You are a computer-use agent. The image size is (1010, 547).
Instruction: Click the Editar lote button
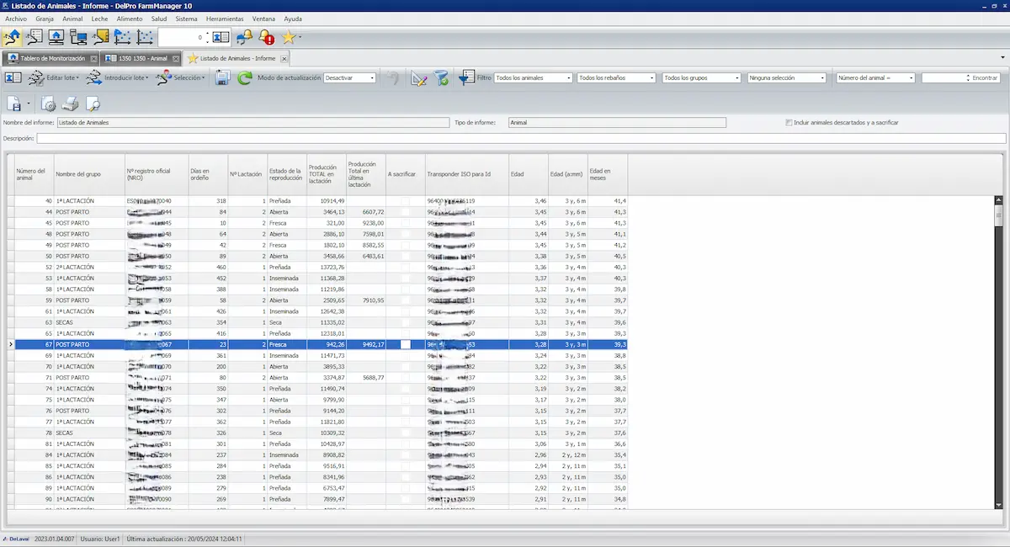(61, 77)
